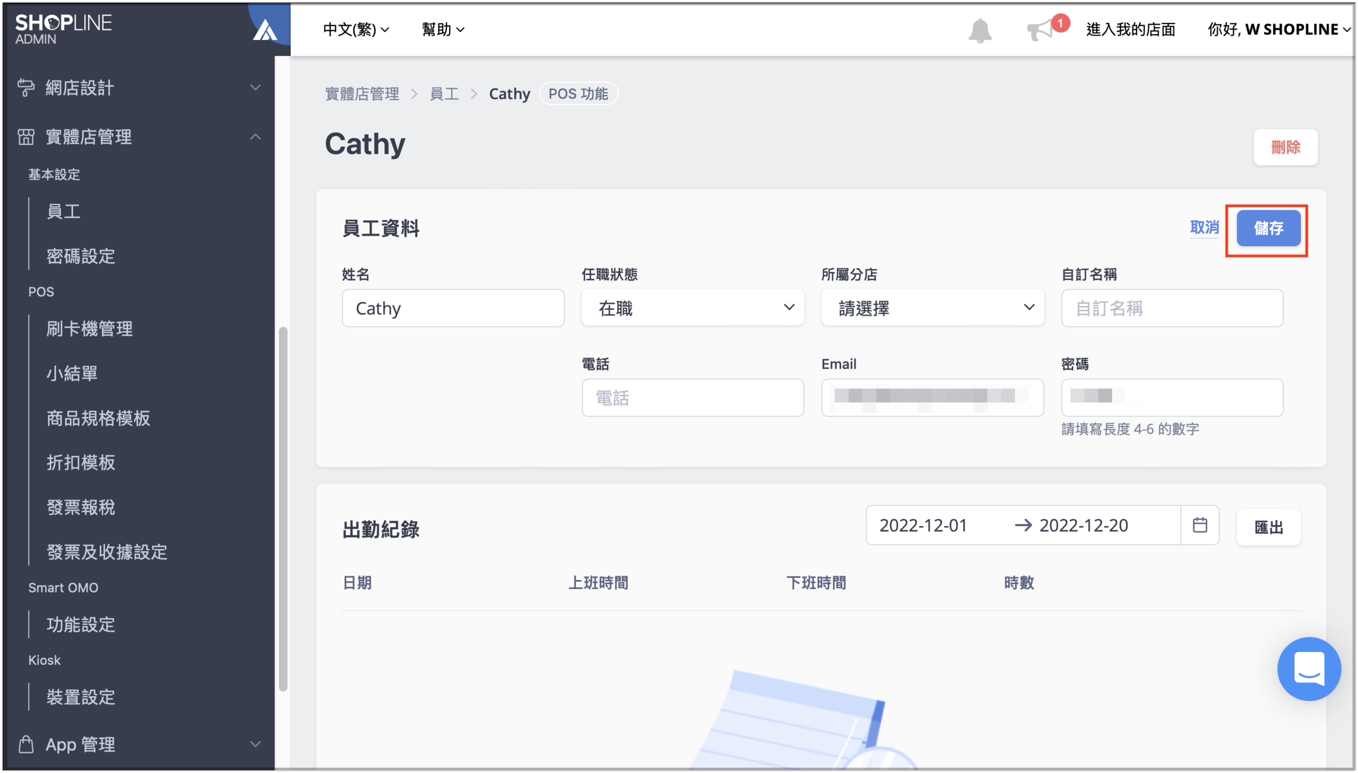Open 折扣模板 in the sidebar

(x=81, y=462)
